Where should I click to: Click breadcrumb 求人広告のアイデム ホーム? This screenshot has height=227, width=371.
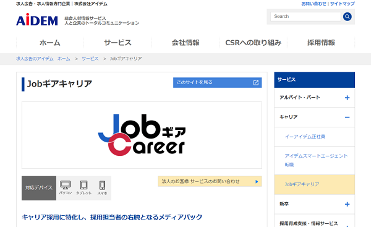pos(43,59)
